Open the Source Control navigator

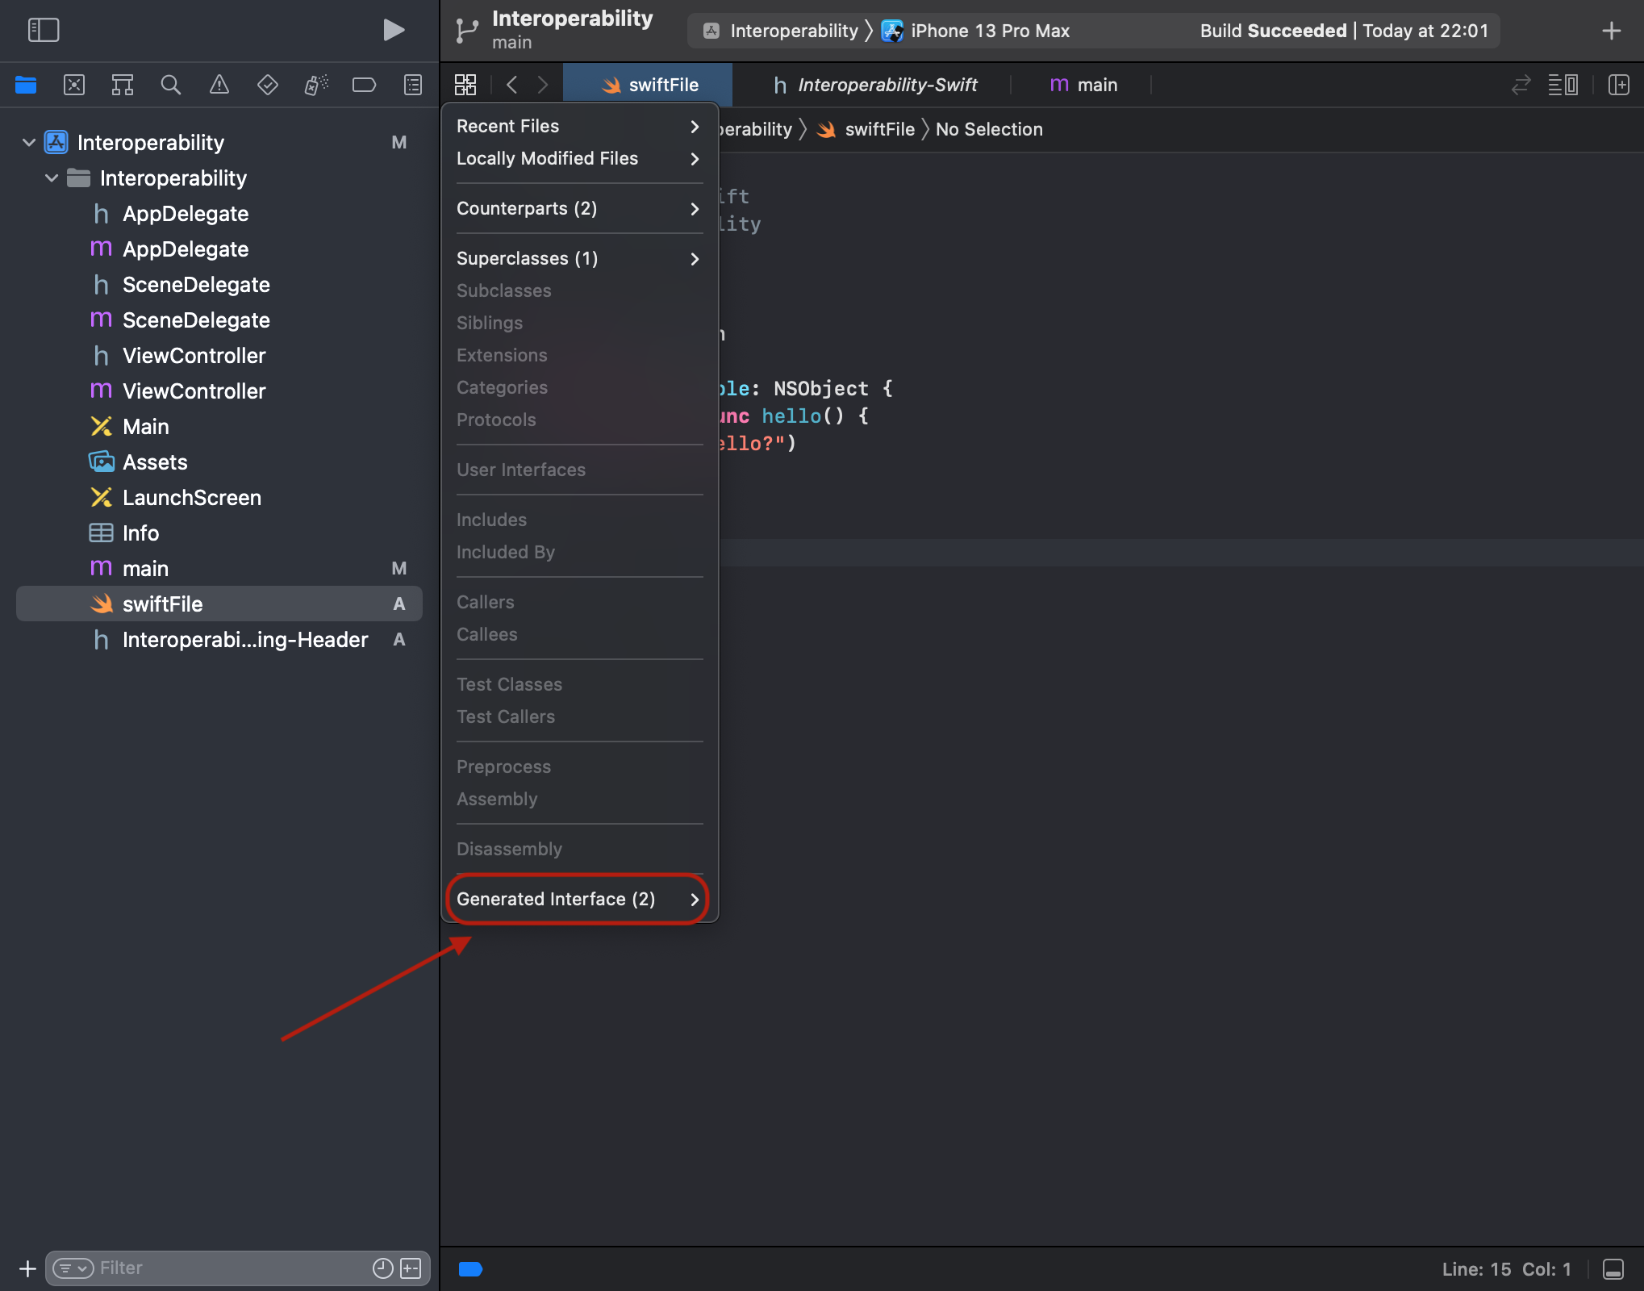(x=74, y=85)
